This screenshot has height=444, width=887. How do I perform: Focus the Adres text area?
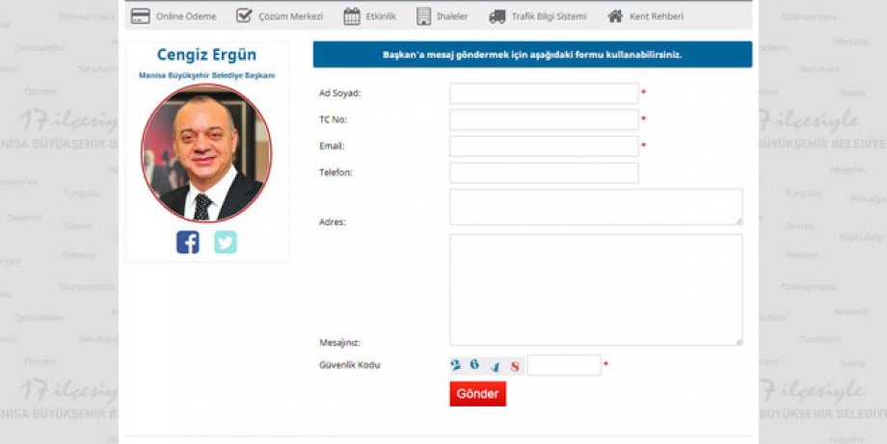595,207
